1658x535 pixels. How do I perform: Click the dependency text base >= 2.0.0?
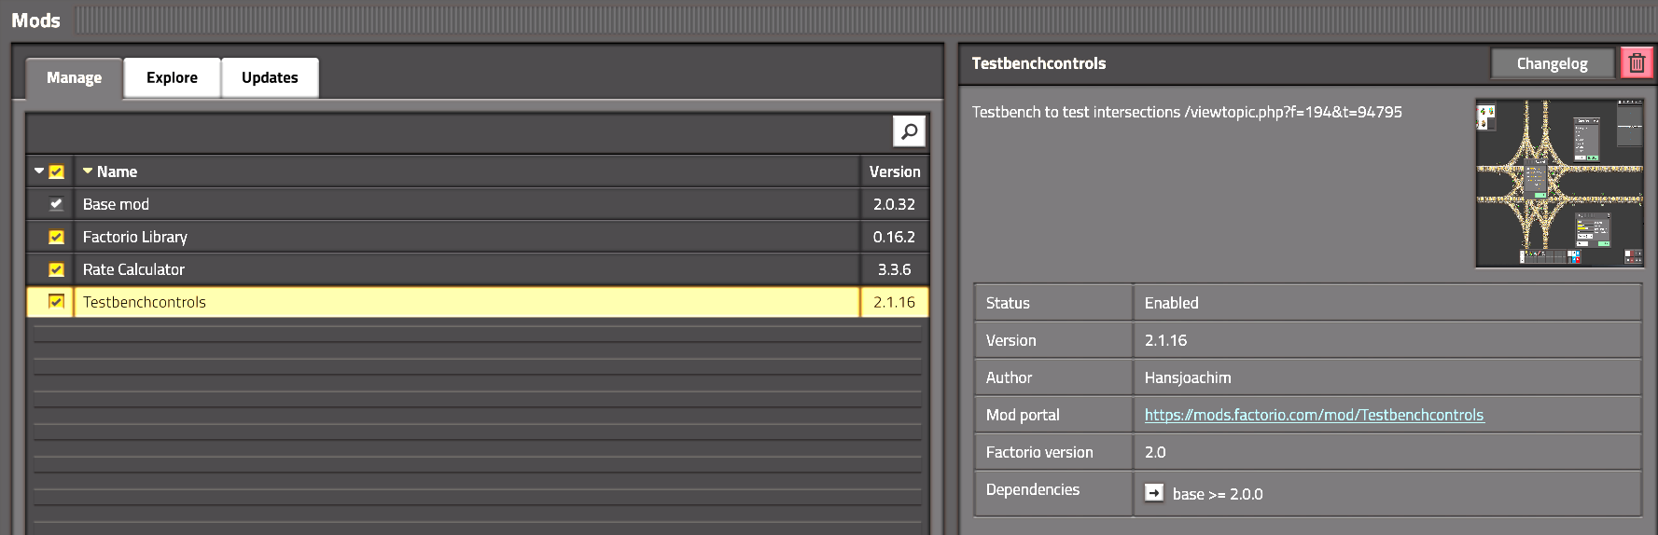1218,494
